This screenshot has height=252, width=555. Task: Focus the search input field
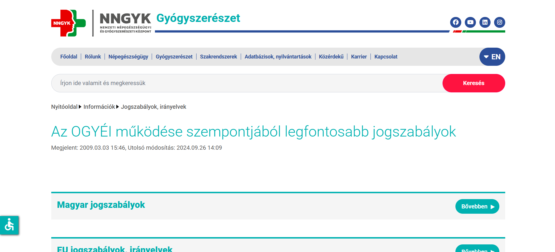pyautogui.click(x=247, y=83)
